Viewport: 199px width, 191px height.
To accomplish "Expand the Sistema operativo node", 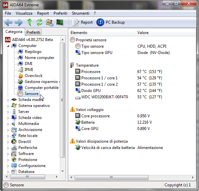I will tap(8, 106).
